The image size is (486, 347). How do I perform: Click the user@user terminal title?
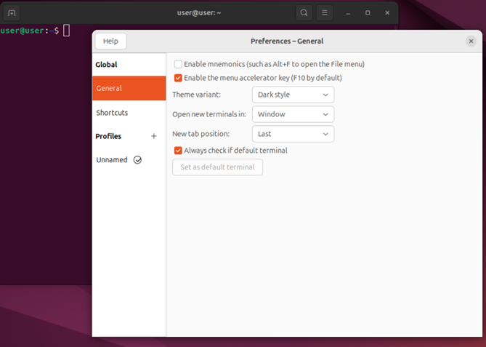pos(199,13)
